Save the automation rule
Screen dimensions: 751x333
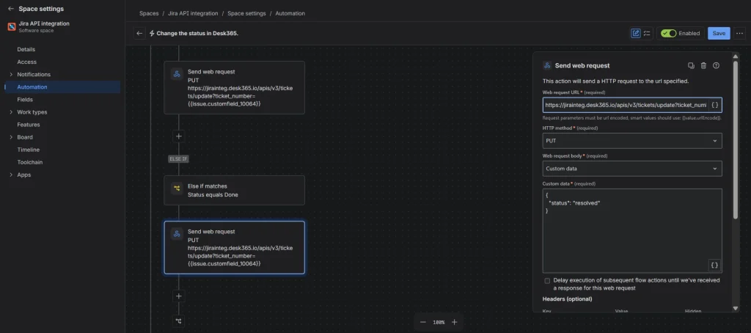719,34
